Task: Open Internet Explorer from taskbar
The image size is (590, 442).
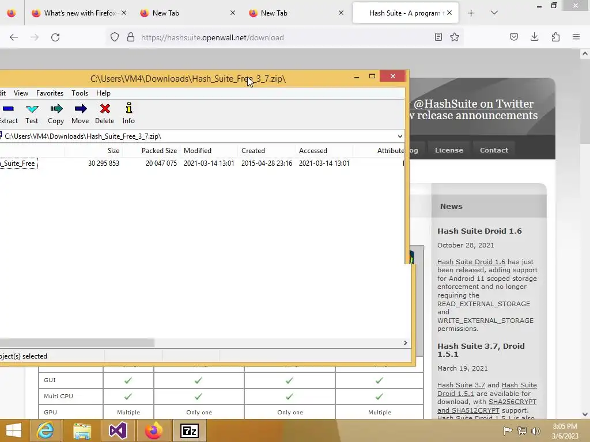Action: coord(45,430)
